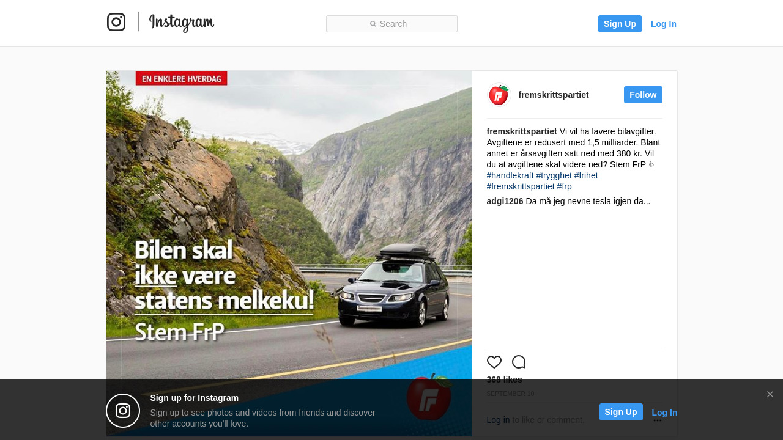
Task: Dismiss the sign-up banner with X
Action: tap(770, 394)
